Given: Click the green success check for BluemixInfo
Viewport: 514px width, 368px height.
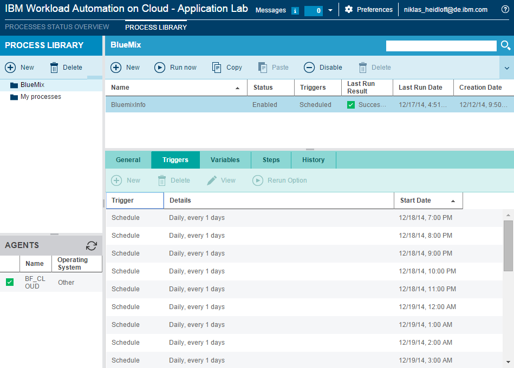Looking at the screenshot, I should 351,105.
